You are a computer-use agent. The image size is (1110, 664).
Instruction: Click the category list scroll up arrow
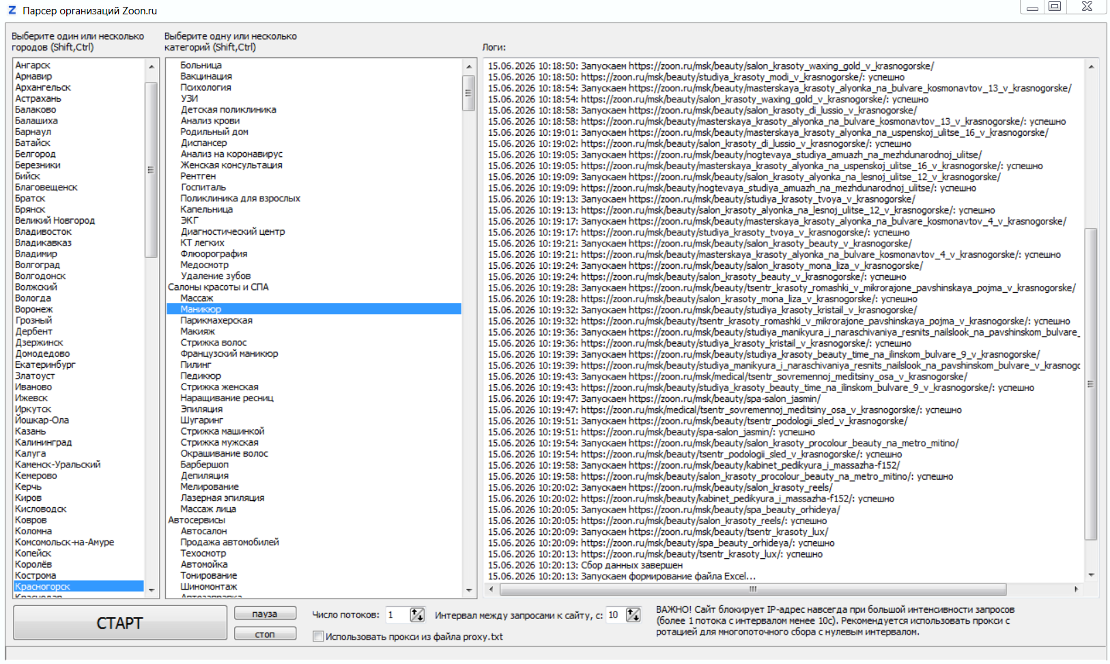point(469,66)
